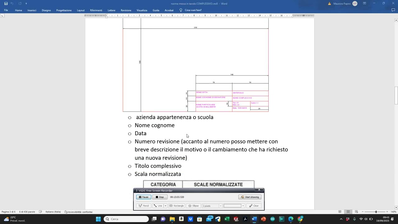Open Excel from taskbar
The image size is (398, 224).
227,219
